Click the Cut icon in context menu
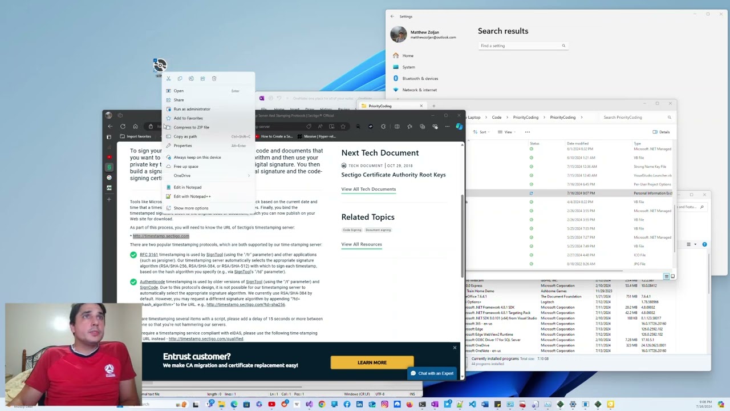The image size is (730, 411). 168,79
